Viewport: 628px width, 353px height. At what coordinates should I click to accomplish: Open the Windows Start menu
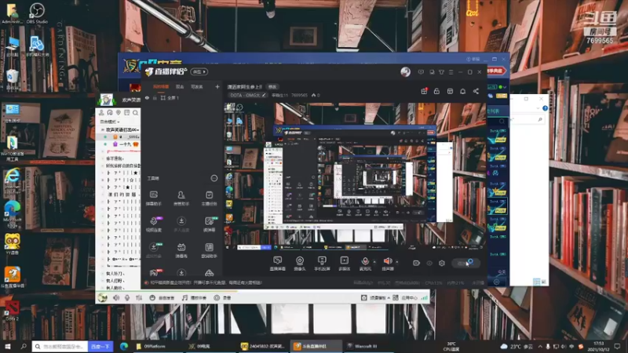tap(8, 346)
